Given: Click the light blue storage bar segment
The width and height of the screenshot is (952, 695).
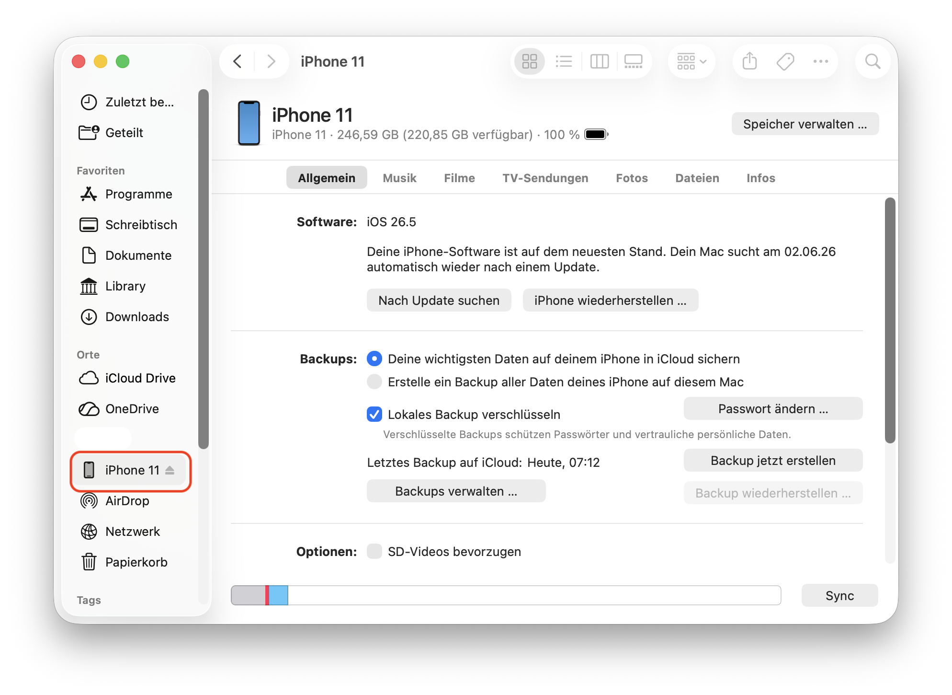Looking at the screenshot, I should tap(278, 595).
